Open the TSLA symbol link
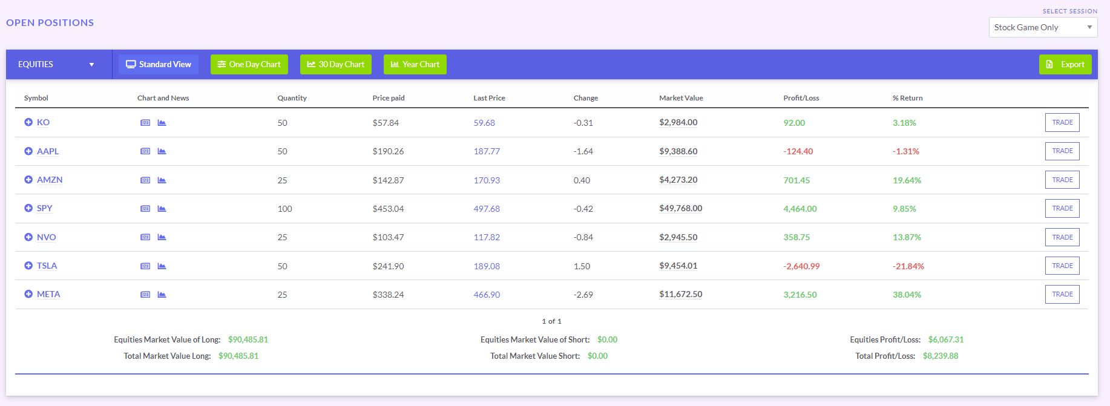Image resolution: width=1110 pixels, height=406 pixels. coord(47,266)
